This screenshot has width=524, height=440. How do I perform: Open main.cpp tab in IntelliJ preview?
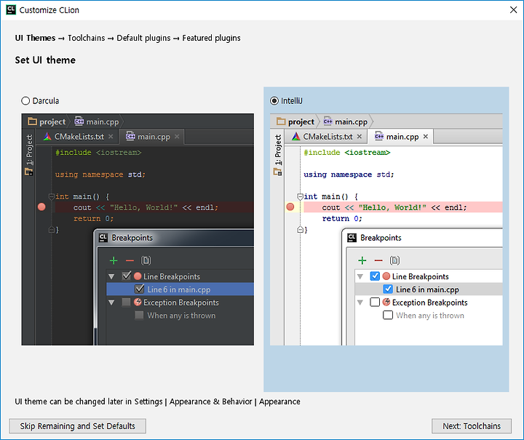click(401, 137)
